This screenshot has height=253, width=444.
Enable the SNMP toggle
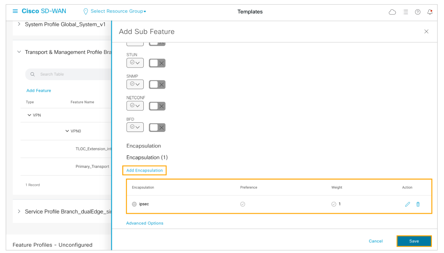[157, 85]
